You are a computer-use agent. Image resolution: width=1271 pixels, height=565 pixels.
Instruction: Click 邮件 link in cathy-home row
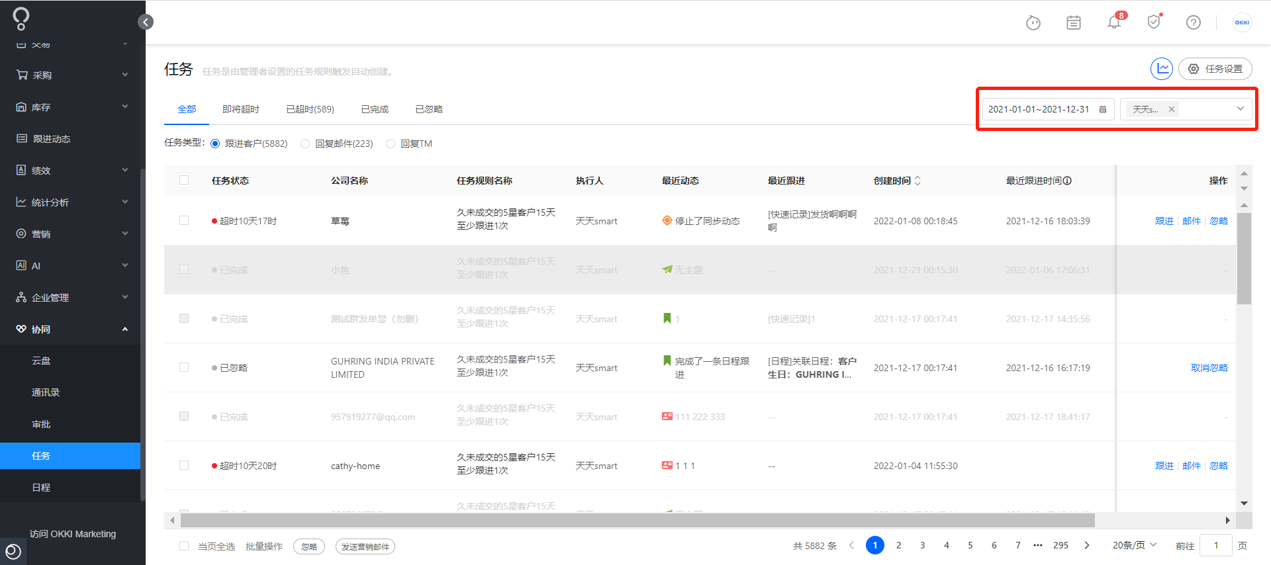point(1191,466)
